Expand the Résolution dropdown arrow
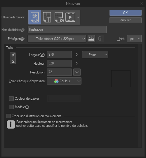The width and height of the screenshot is (146, 158). coord(77,72)
